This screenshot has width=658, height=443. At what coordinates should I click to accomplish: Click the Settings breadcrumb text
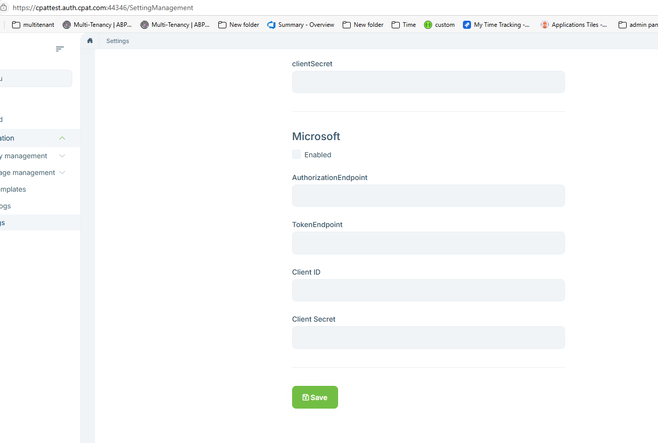coord(118,41)
